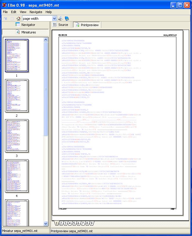Switch to the Navigator panel
192x236 pixels.
[x=25, y=25]
